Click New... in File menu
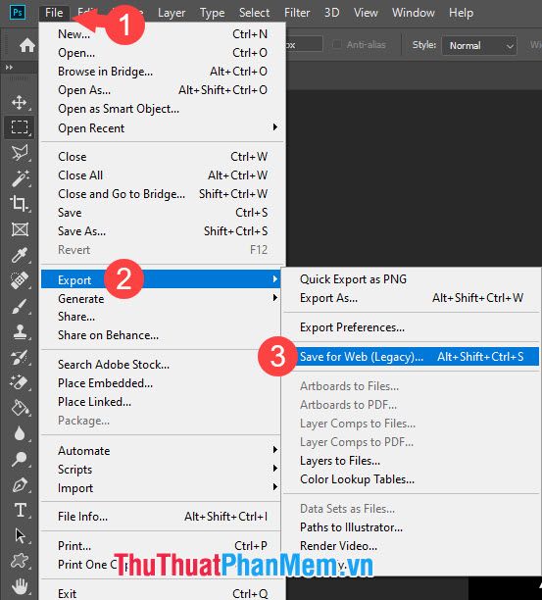Image resolution: width=542 pixels, height=600 pixels. click(x=162, y=34)
